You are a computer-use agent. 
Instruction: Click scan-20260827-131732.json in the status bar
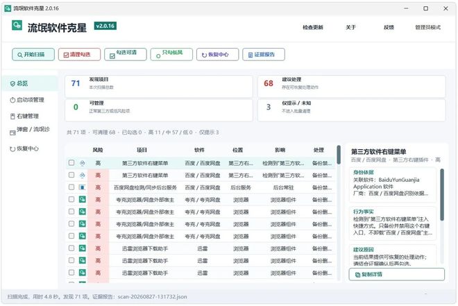pyautogui.click(x=153, y=297)
